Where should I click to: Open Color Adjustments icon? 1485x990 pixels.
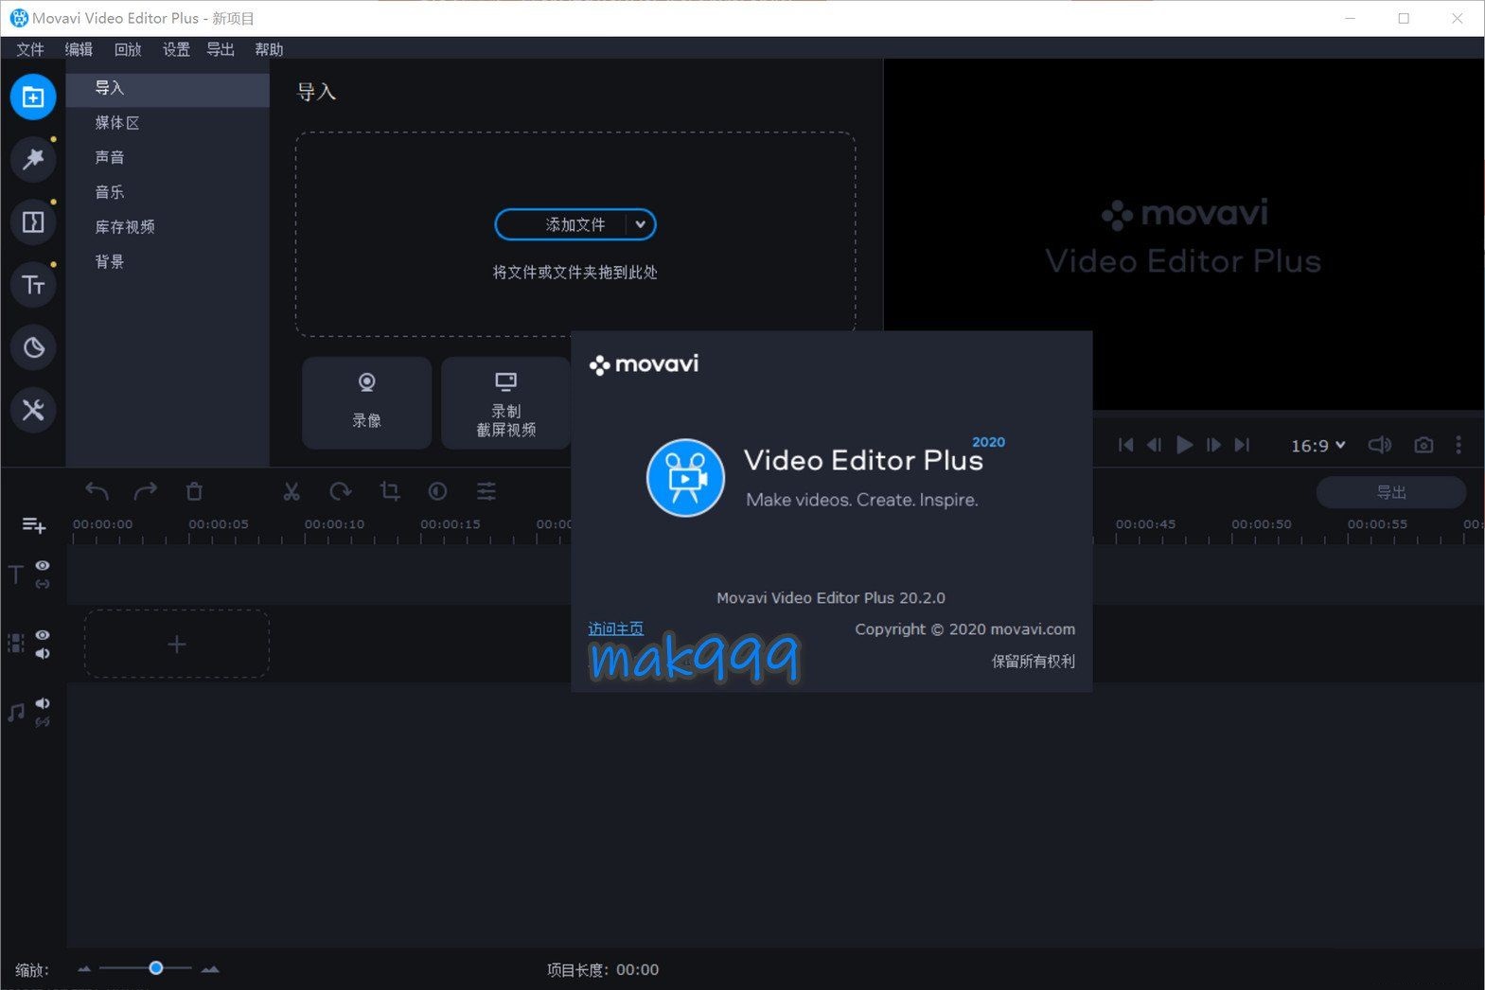(437, 491)
